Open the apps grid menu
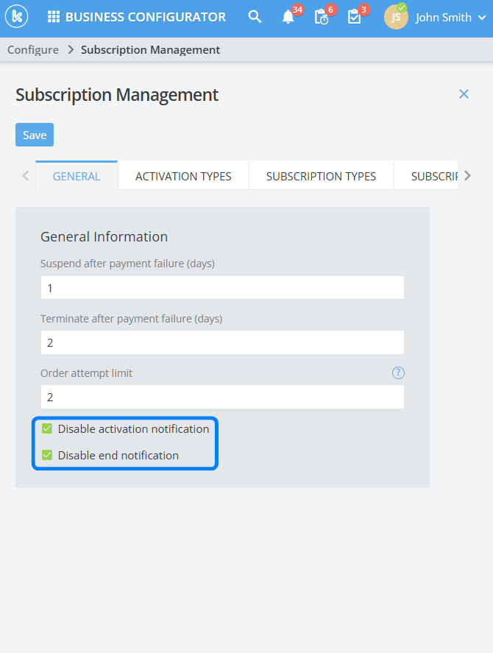Screen dimensions: 493x653 pyautogui.click(x=54, y=17)
